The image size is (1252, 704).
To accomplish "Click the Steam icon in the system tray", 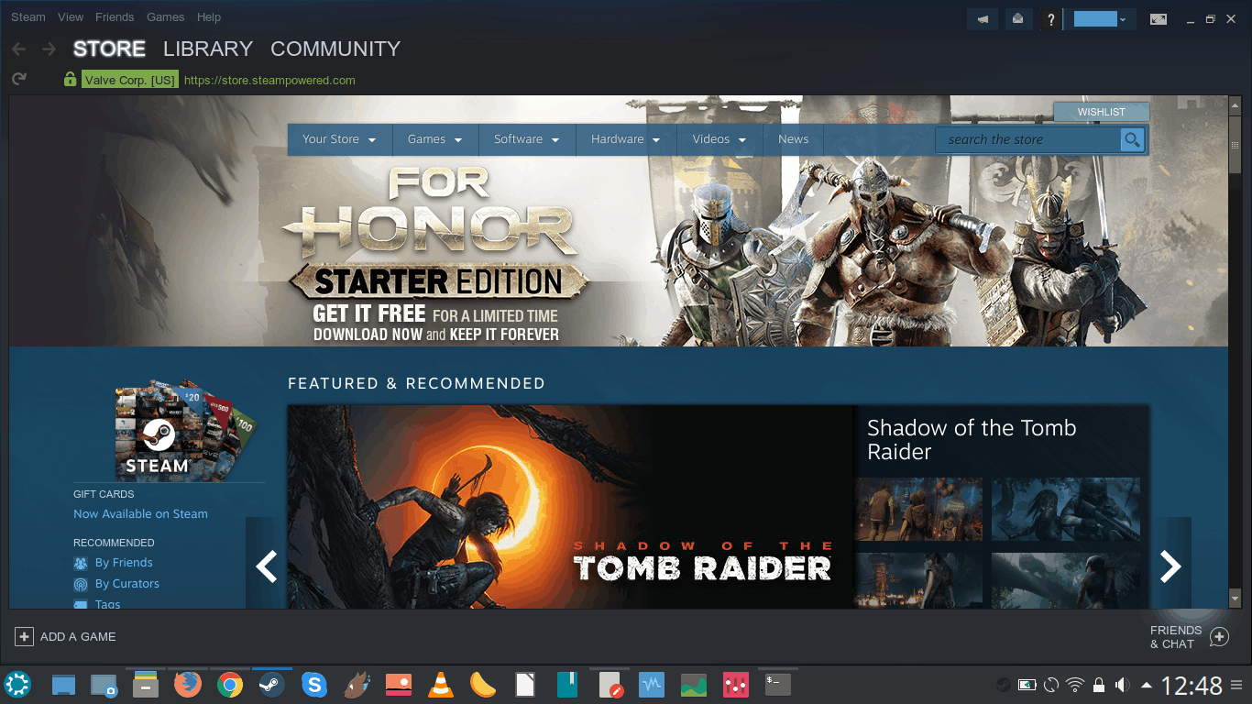I will click(x=1005, y=685).
